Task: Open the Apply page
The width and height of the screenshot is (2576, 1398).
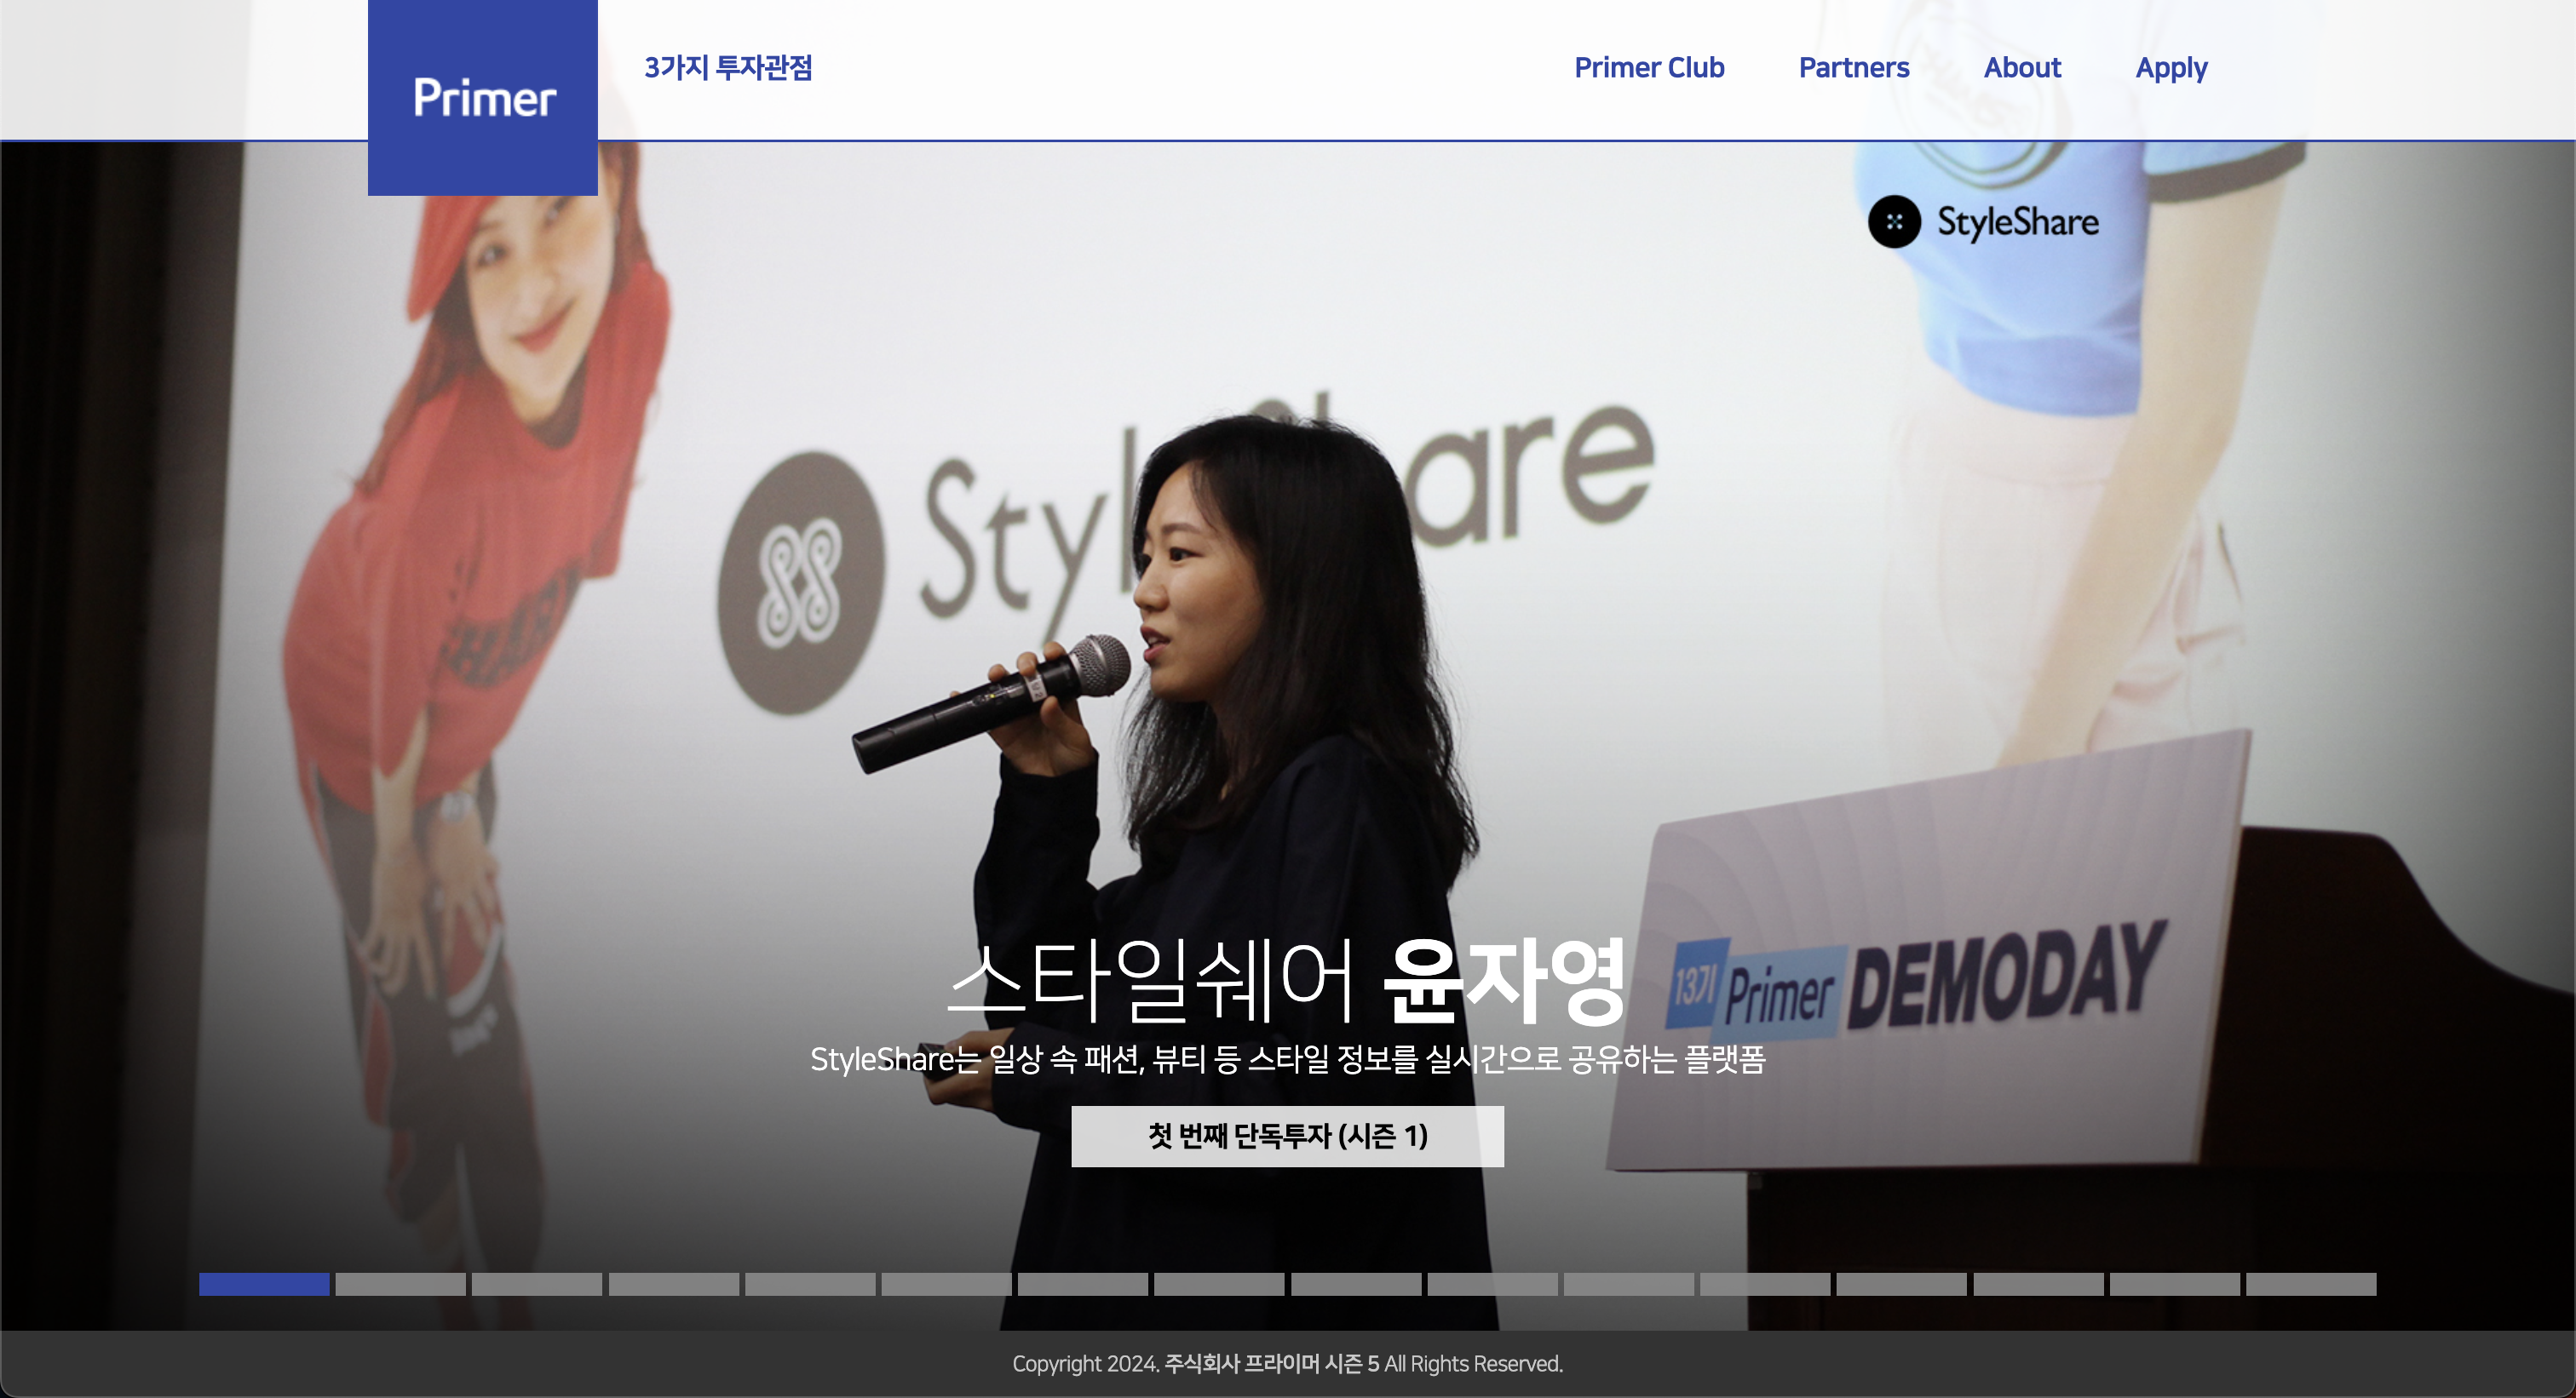Action: 2171,68
